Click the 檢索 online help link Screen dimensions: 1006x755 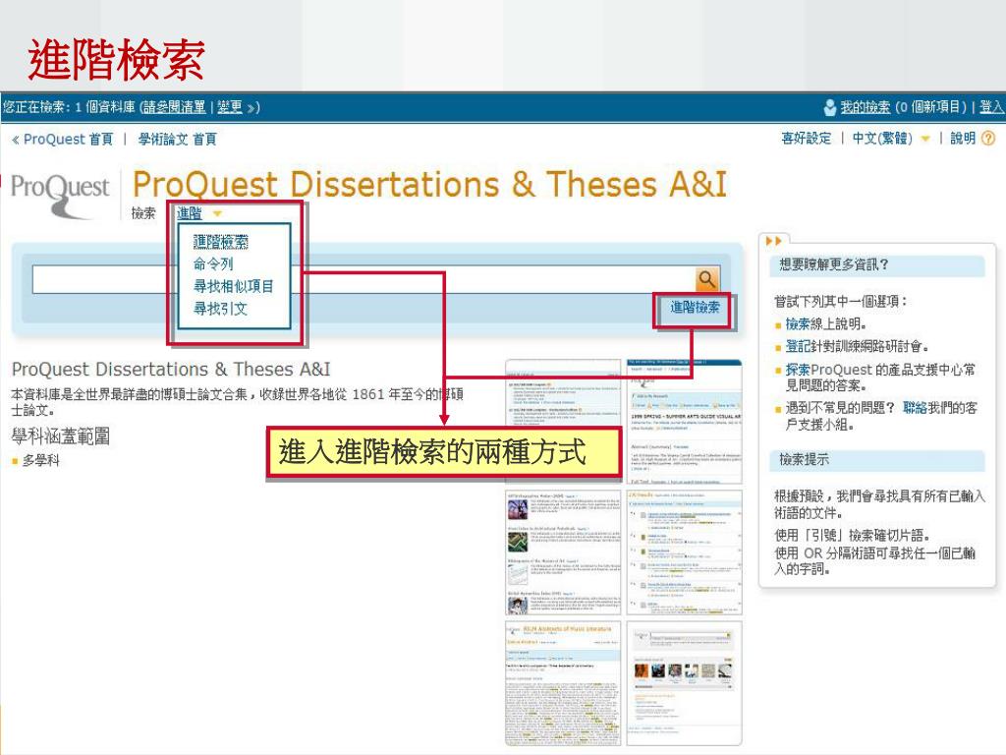tap(798, 323)
